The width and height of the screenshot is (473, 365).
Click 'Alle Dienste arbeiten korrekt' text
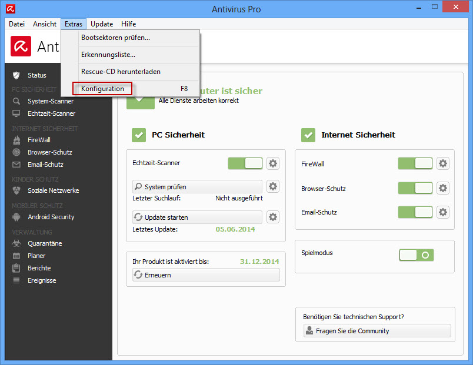point(198,101)
